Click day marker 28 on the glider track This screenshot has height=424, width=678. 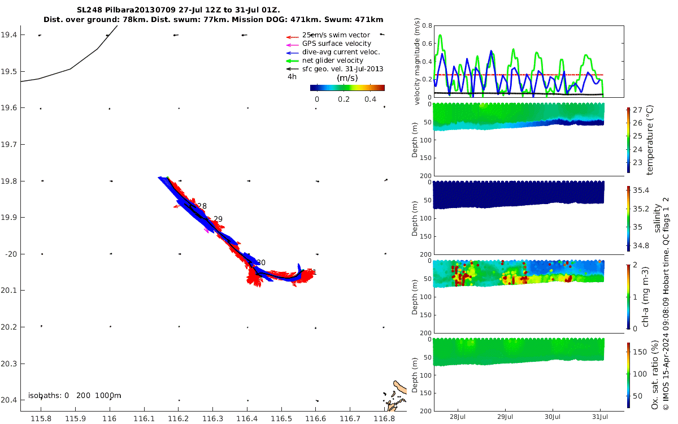click(x=202, y=206)
